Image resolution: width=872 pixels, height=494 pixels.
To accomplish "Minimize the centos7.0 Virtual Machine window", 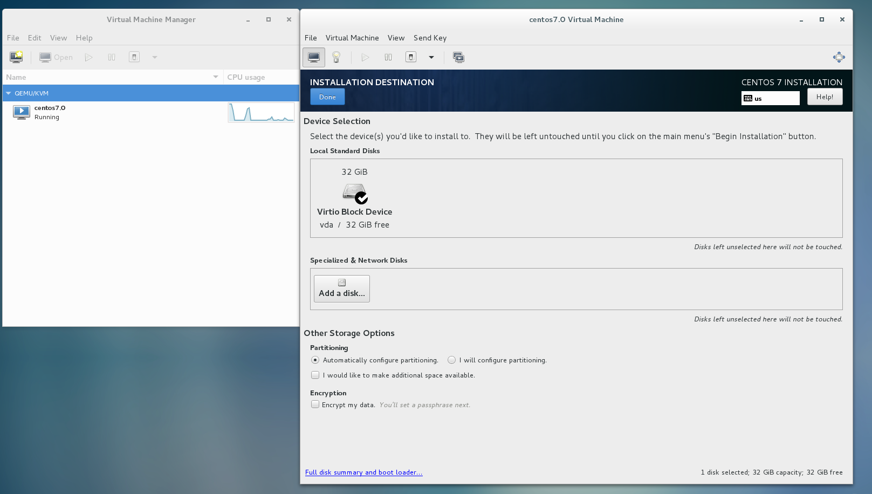I will click(x=801, y=19).
